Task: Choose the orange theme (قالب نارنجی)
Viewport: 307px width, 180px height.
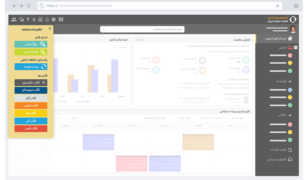Action: [31, 105]
